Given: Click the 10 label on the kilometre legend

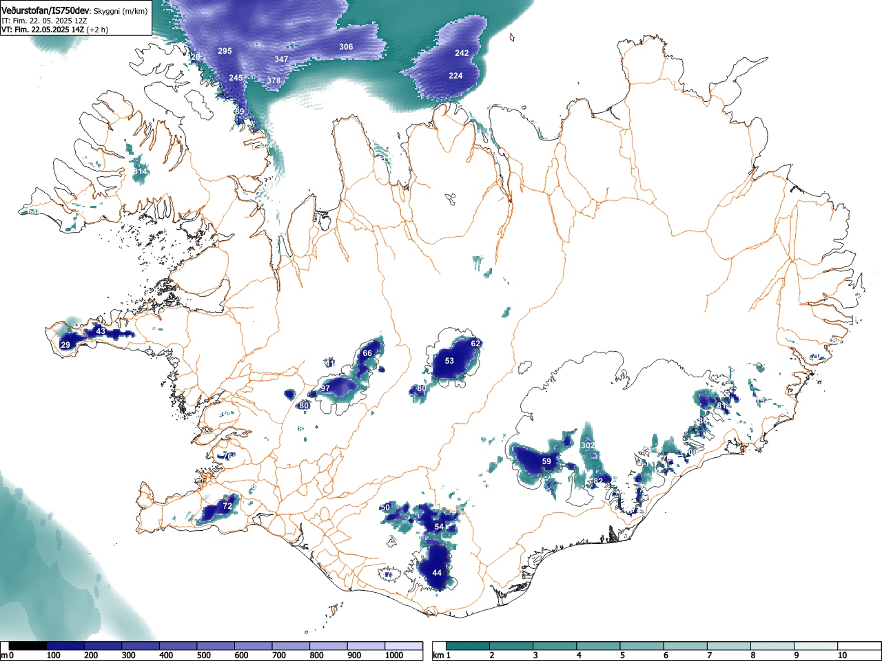Looking at the screenshot, I should (842, 655).
